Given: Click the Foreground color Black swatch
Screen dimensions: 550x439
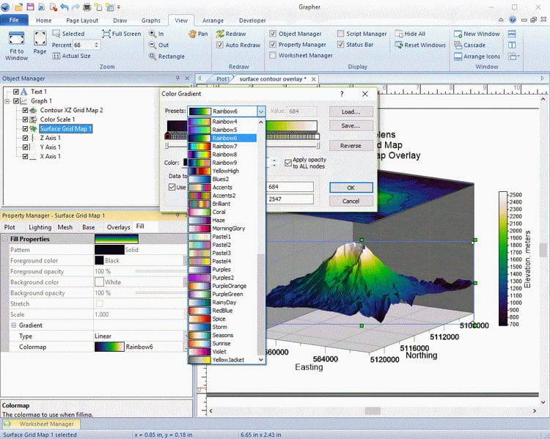Looking at the screenshot, I should click(99, 260).
